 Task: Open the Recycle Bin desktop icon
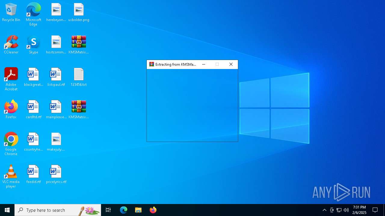click(x=11, y=12)
